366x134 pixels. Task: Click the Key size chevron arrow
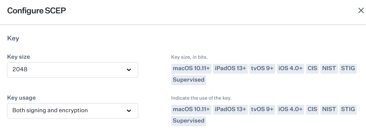point(129,70)
